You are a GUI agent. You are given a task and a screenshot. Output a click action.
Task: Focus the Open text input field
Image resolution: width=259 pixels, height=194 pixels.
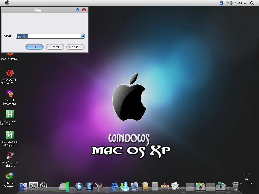[48, 36]
